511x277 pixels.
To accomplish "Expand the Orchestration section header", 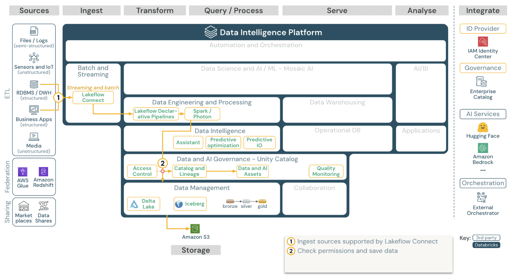I will [483, 183].
